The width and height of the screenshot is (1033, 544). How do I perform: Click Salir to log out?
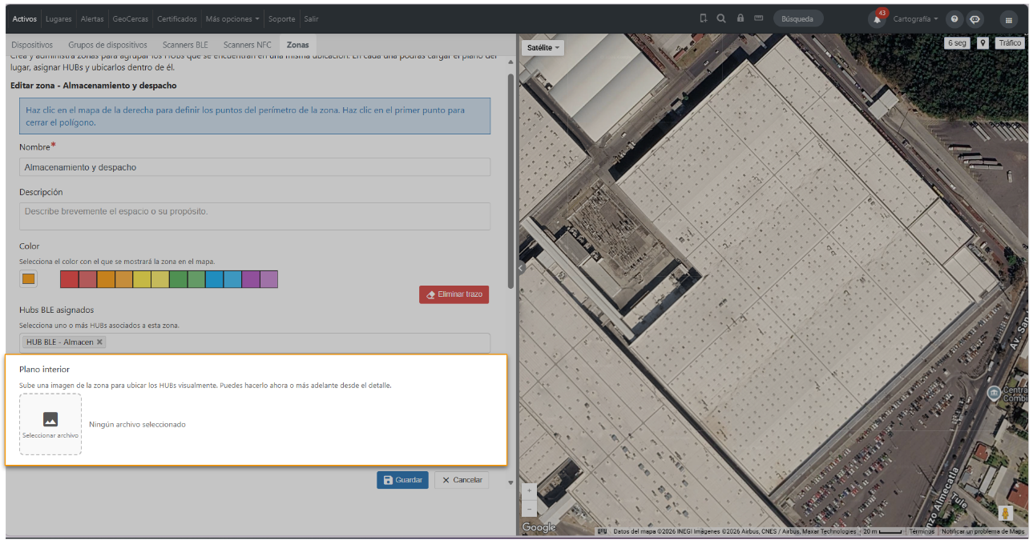click(x=311, y=19)
